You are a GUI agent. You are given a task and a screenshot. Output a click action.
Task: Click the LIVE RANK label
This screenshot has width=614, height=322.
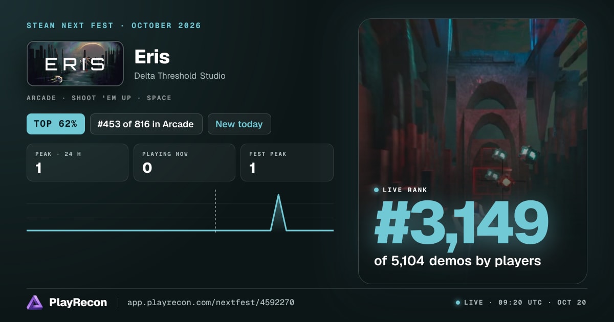pos(405,190)
